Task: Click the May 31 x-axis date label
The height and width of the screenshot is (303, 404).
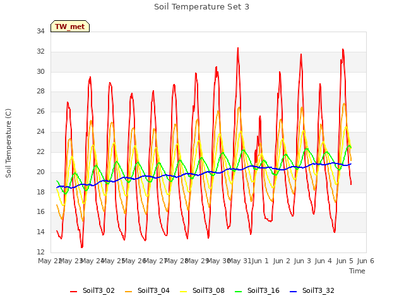Action: point(240,261)
